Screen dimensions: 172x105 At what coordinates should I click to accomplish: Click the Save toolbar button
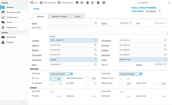click(34, 3)
